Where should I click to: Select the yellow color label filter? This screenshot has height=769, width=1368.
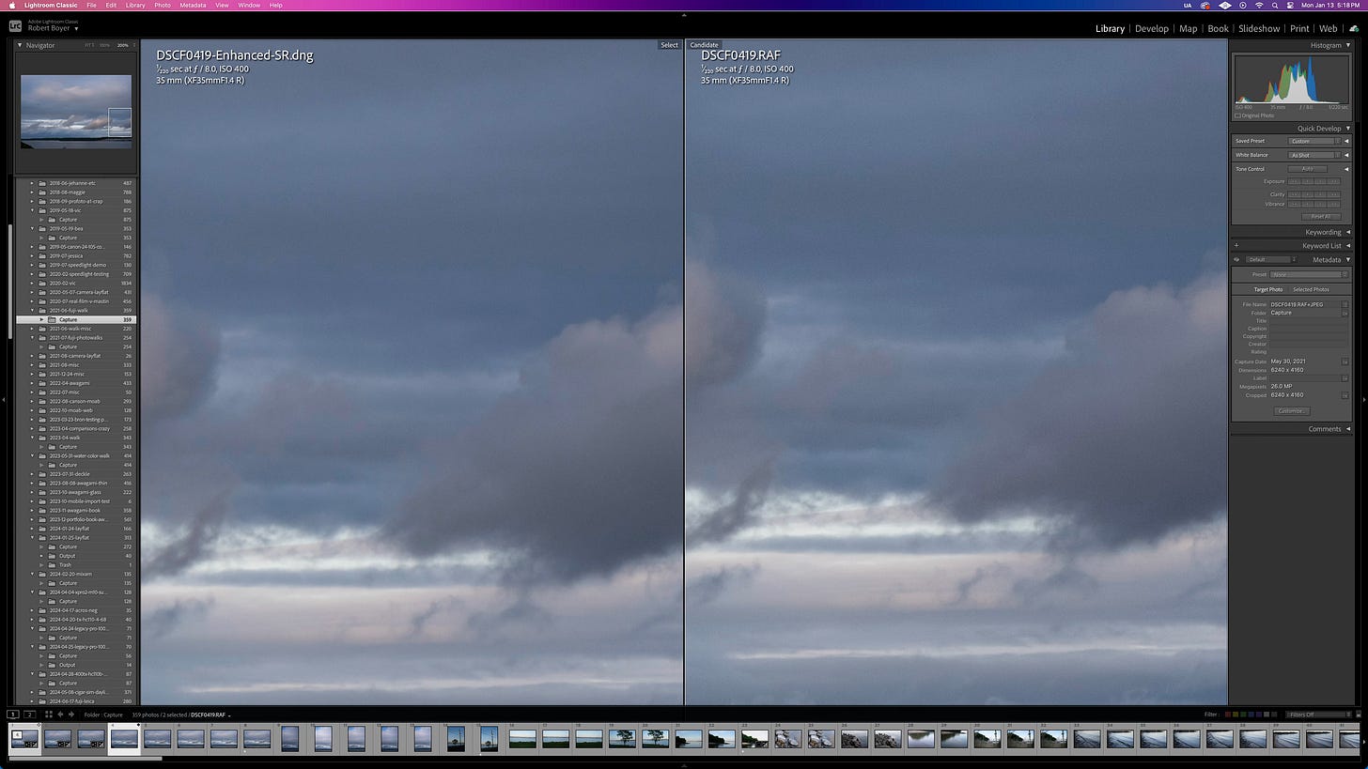coord(1236,714)
